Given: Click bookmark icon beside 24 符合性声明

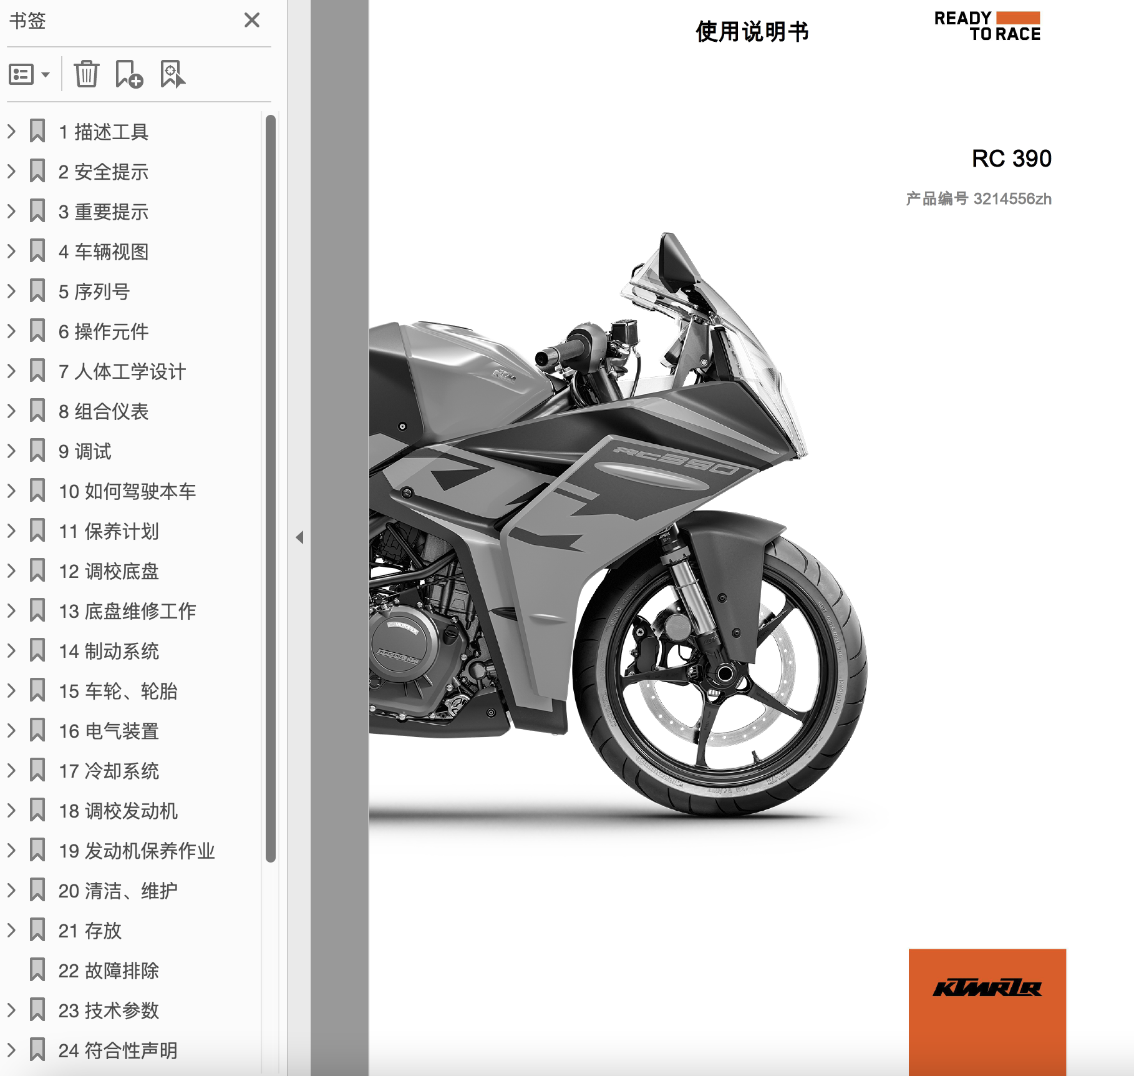Looking at the screenshot, I should [x=37, y=1050].
